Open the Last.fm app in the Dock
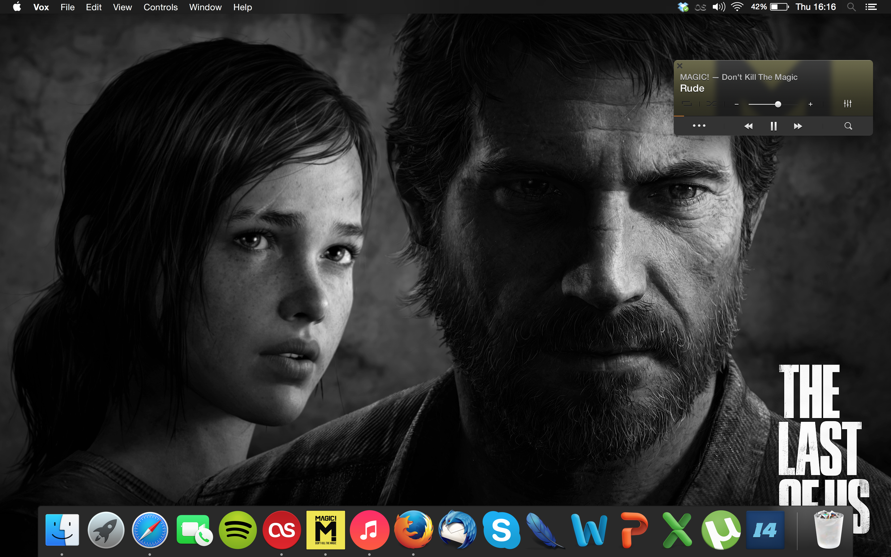The width and height of the screenshot is (891, 557). point(282,530)
